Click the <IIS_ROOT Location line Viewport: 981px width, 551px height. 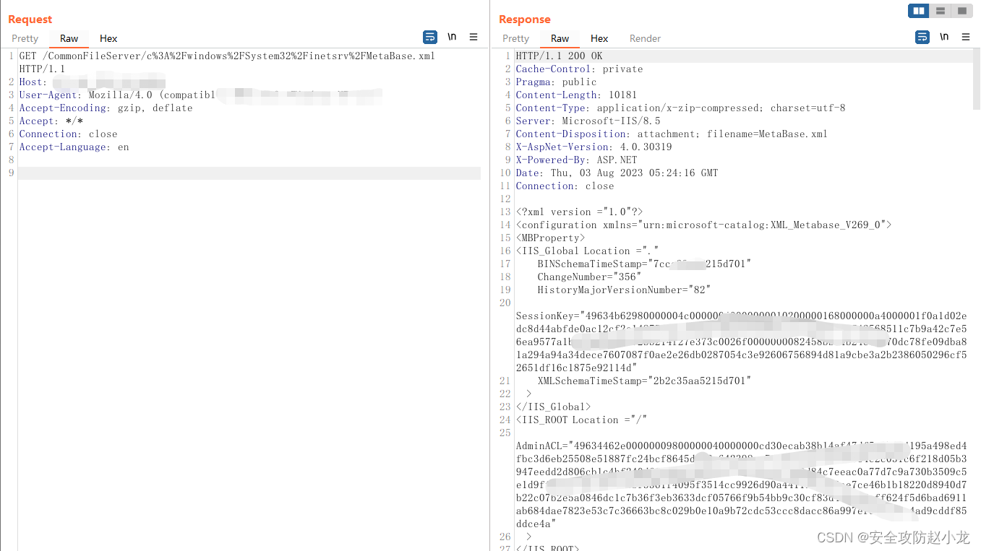pyautogui.click(x=581, y=420)
